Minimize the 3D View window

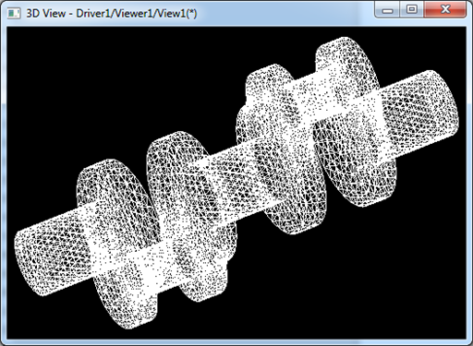(387, 9)
